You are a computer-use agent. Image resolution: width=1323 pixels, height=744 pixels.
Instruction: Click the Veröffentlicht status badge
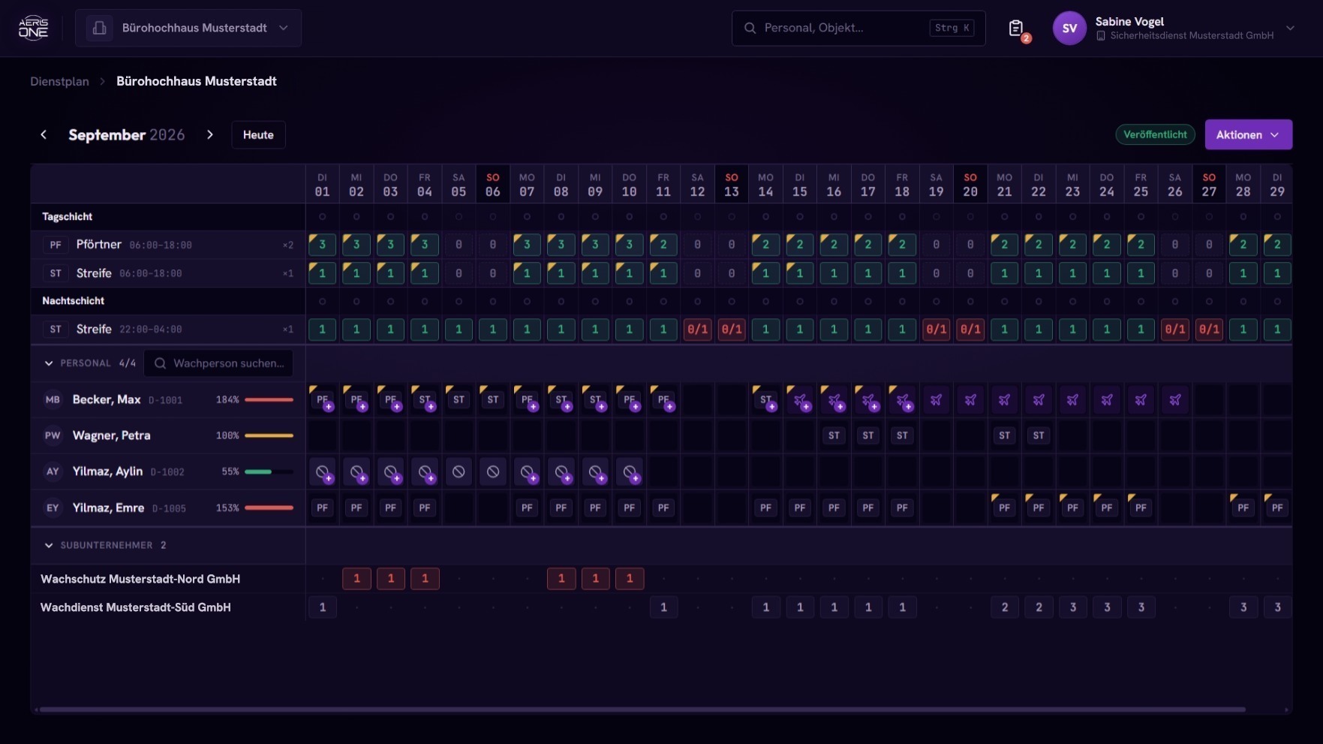pyautogui.click(x=1155, y=134)
